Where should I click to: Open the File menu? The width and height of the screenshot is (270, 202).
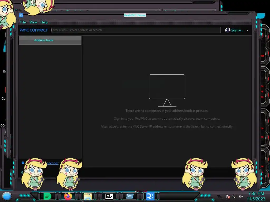(x=23, y=22)
